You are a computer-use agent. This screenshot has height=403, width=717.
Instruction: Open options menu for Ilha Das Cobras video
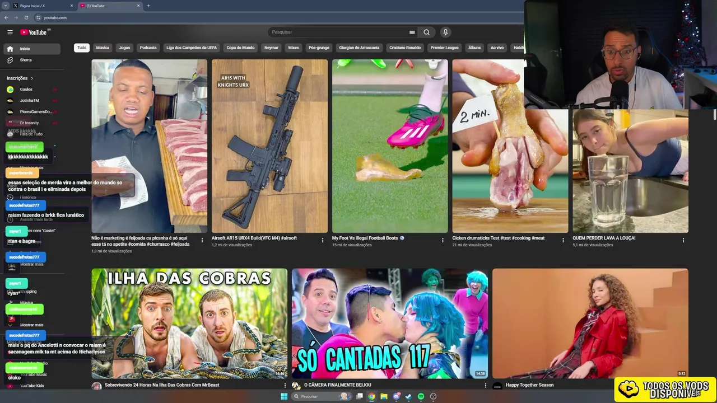click(285, 386)
